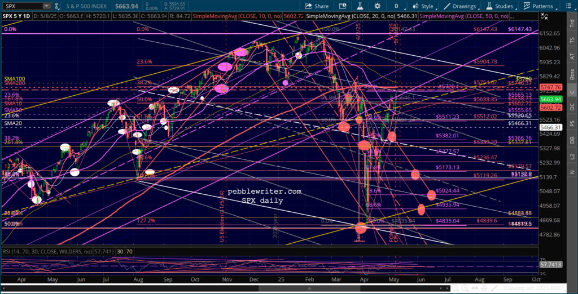Select the line drawing tool icon
Image resolution: width=578 pixels, height=294 pixels.
[x=493, y=288]
